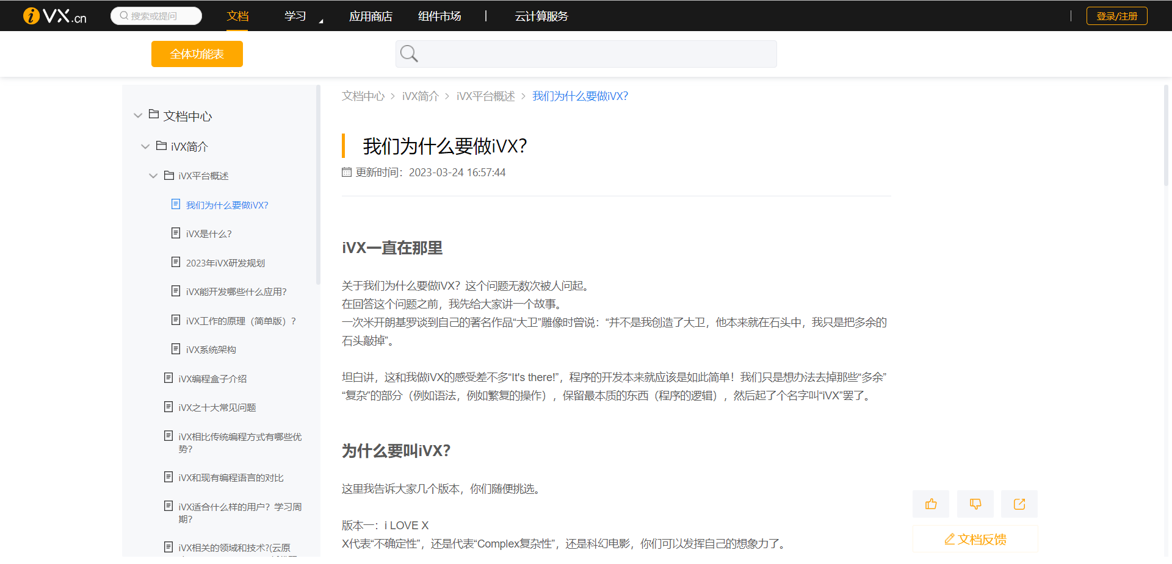The image size is (1172, 564).
Task: Select 我们为什么要做iVX? in sidebar tree
Action: [x=227, y=205]
